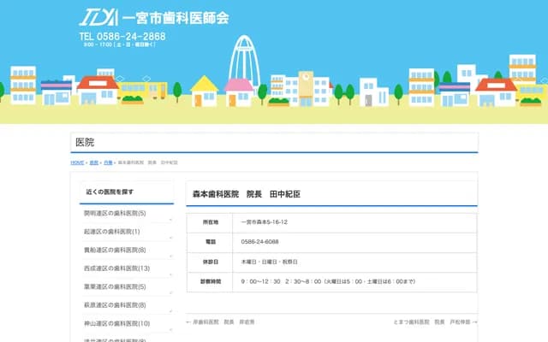548x342 pixels.
Task: Open 起連区の歯科医院(1) category
Action: (111, 232)
